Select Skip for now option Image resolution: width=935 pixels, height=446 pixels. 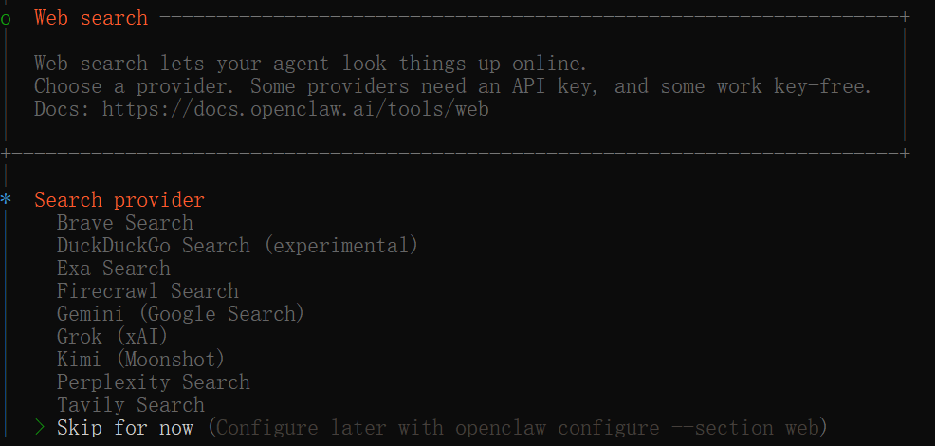(124, 428)
